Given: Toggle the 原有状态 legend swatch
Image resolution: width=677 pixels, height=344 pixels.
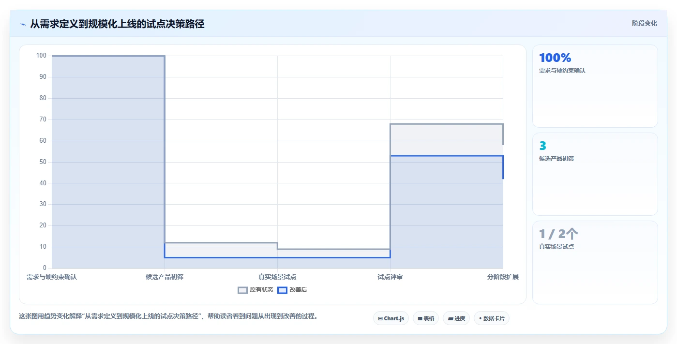Looking at the screenshot, I should pyautogui.click(x=242, y=290).
